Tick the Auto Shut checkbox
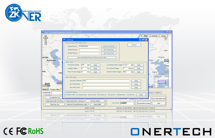The height and width of the screenshot is (138, 215). coord(89,95)
